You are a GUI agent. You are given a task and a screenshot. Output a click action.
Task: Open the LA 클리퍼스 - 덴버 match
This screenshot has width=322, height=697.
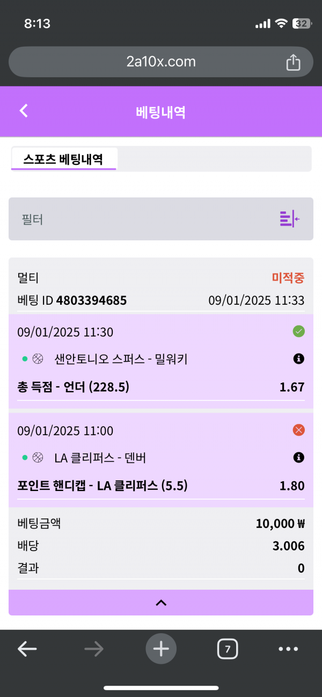(x=100, y=458)
